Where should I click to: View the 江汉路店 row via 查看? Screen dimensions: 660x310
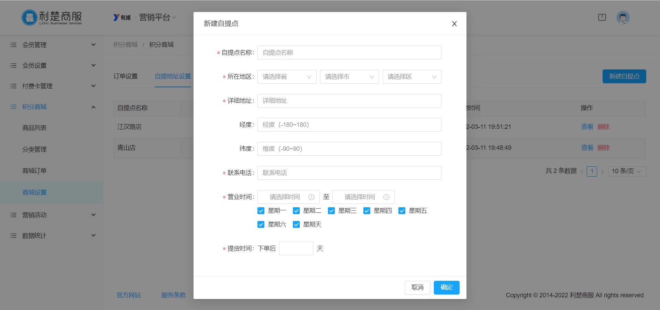587,127
